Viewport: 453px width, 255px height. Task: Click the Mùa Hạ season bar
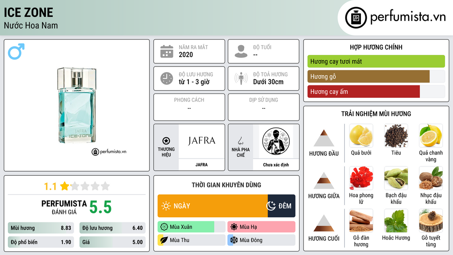(x=261, y=227)
